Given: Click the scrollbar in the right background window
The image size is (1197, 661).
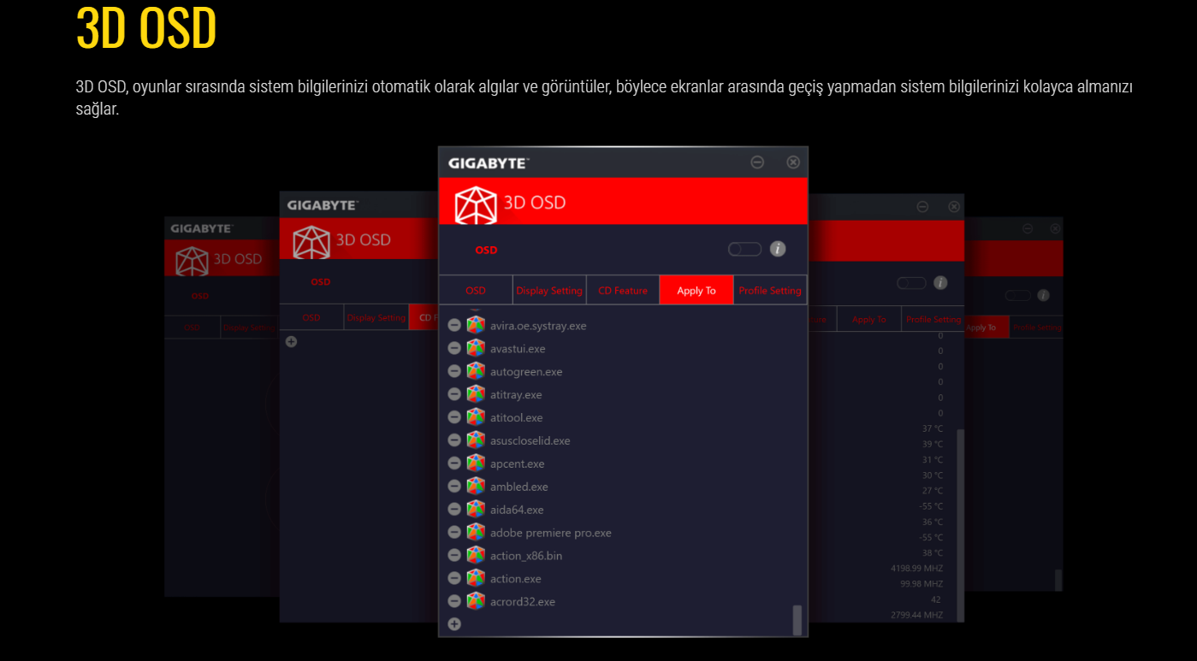Looking at the screenshot, I should pos(960,525).
